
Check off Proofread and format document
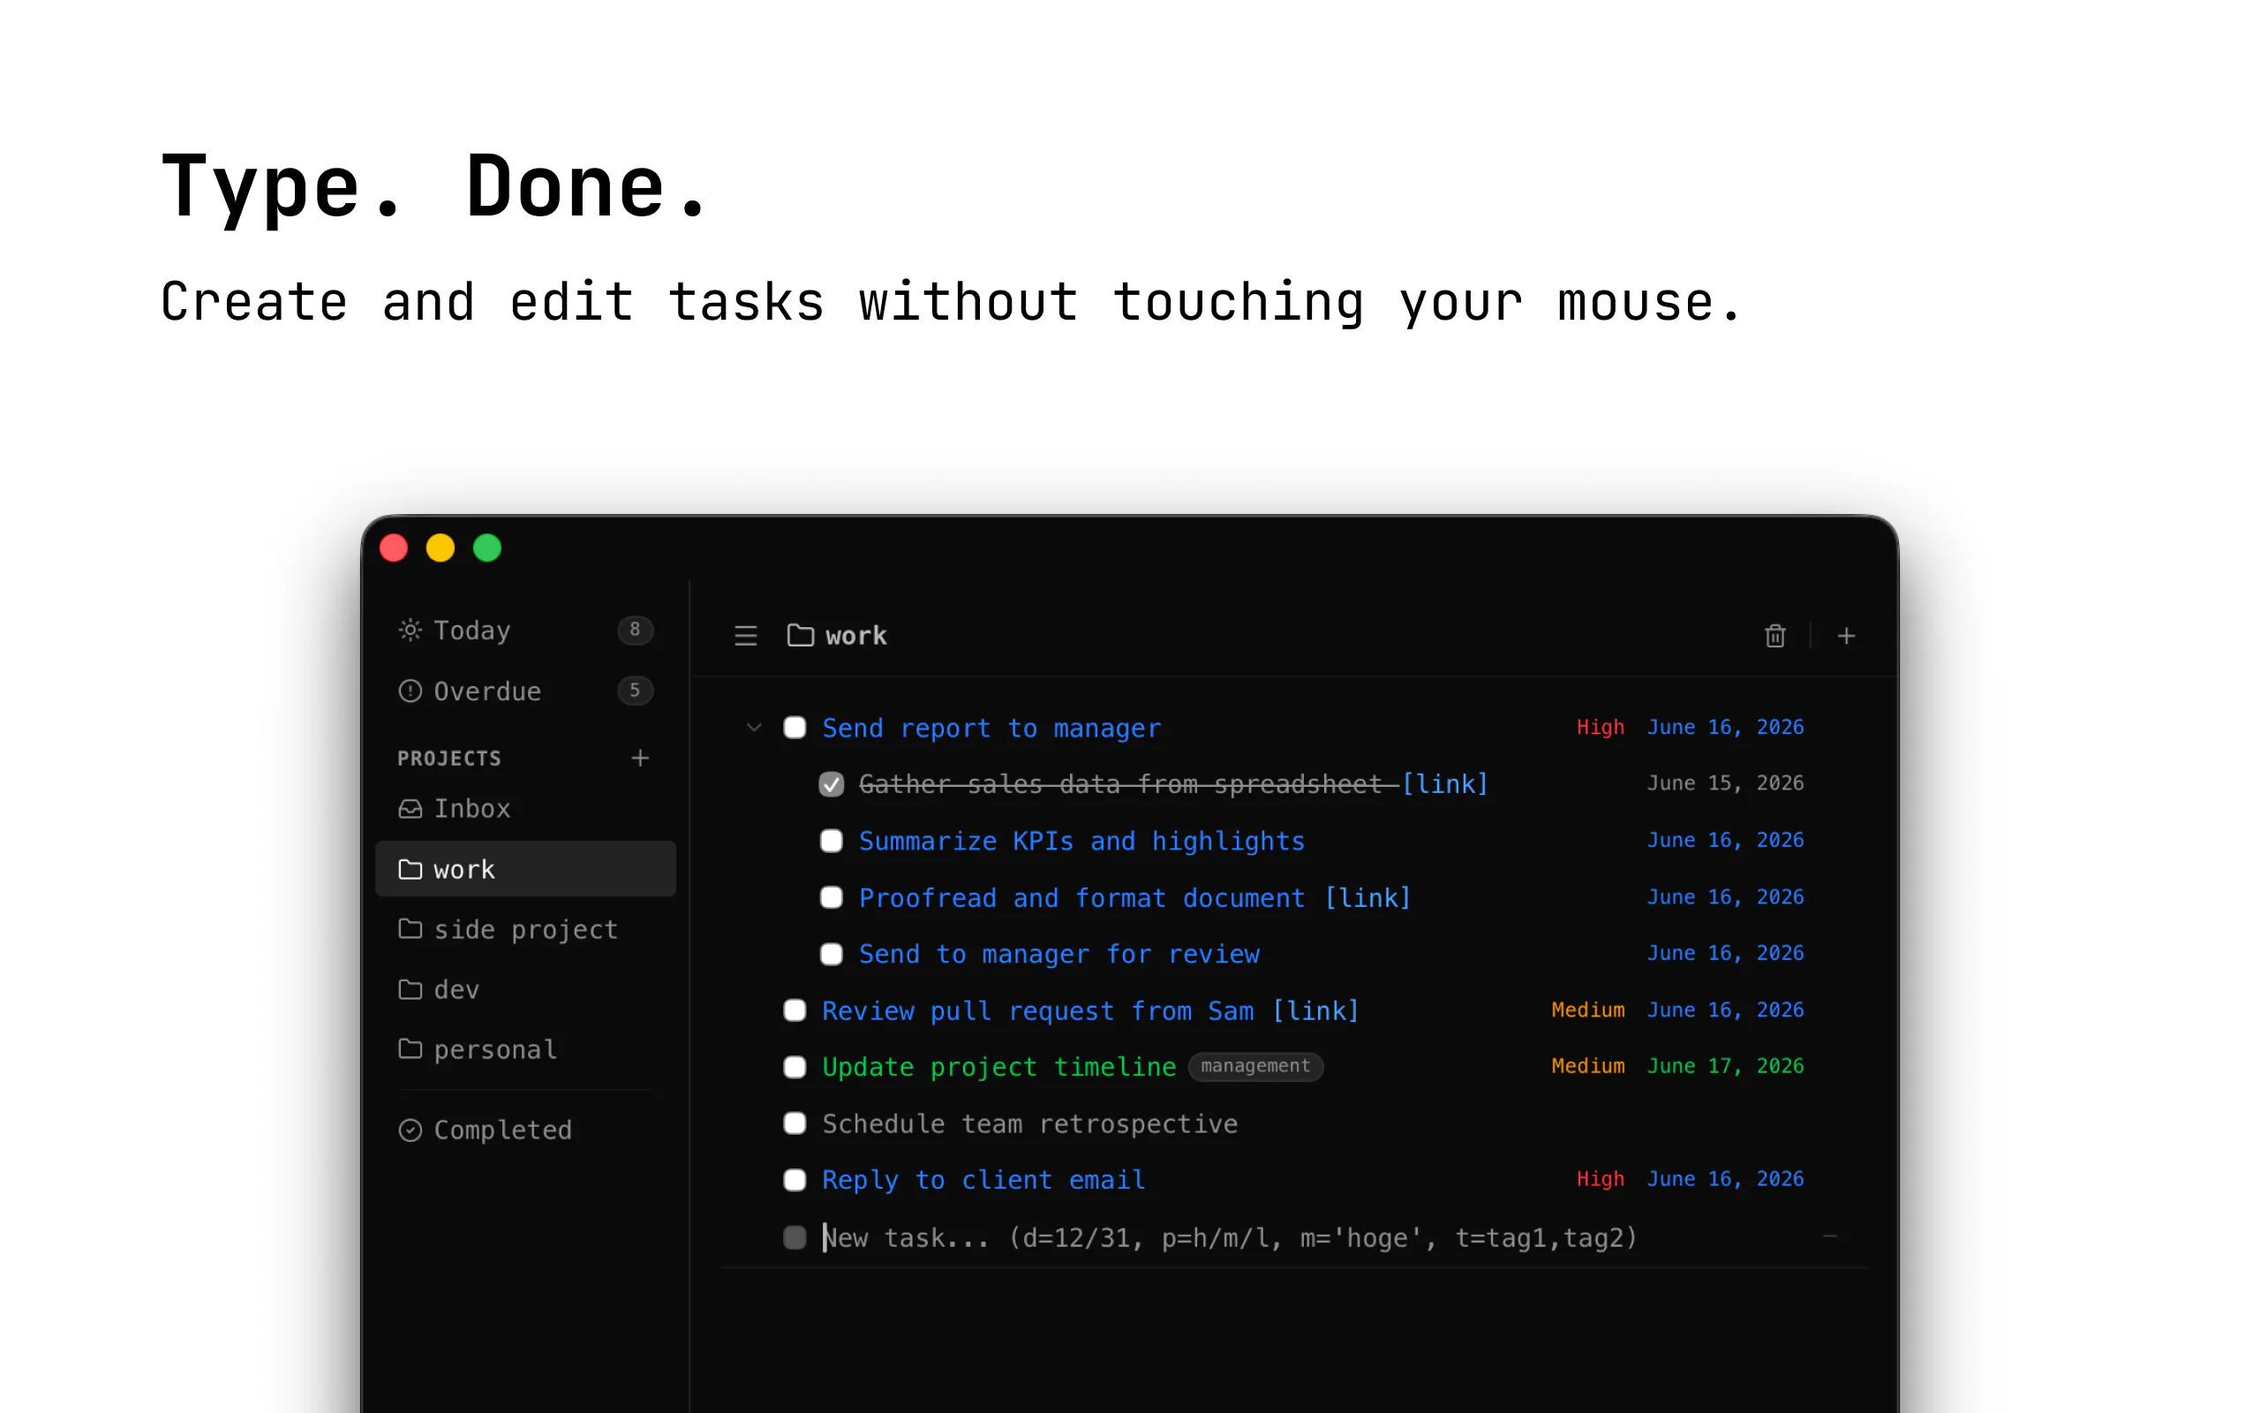(831, 897)
